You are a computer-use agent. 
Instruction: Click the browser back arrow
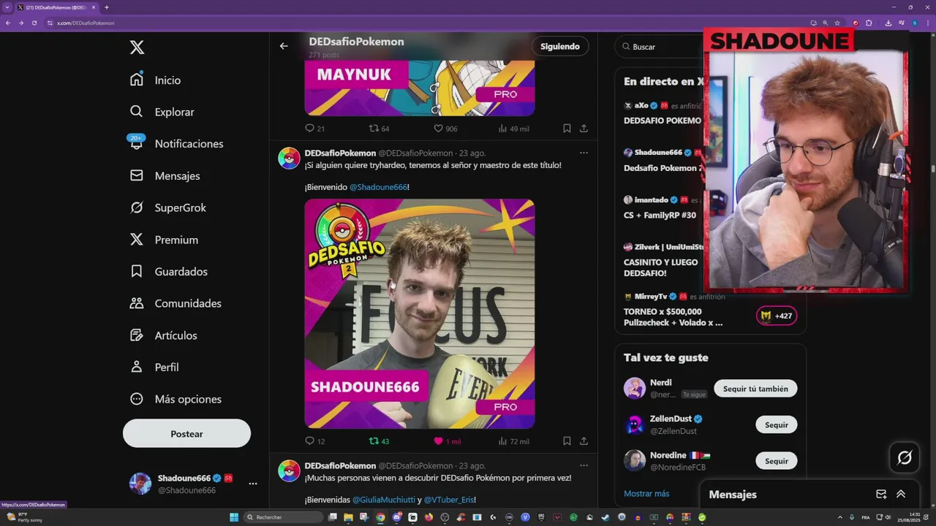[x=8, y=23]
